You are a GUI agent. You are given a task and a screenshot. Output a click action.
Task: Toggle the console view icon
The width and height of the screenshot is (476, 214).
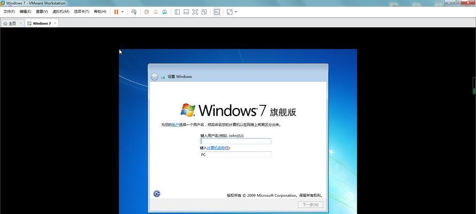217,12
